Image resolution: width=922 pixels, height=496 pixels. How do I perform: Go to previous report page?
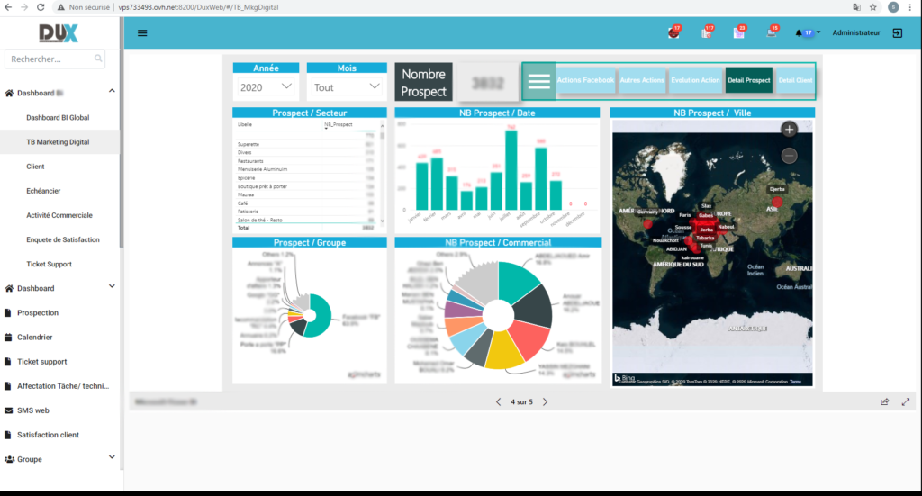pos(499,401)
